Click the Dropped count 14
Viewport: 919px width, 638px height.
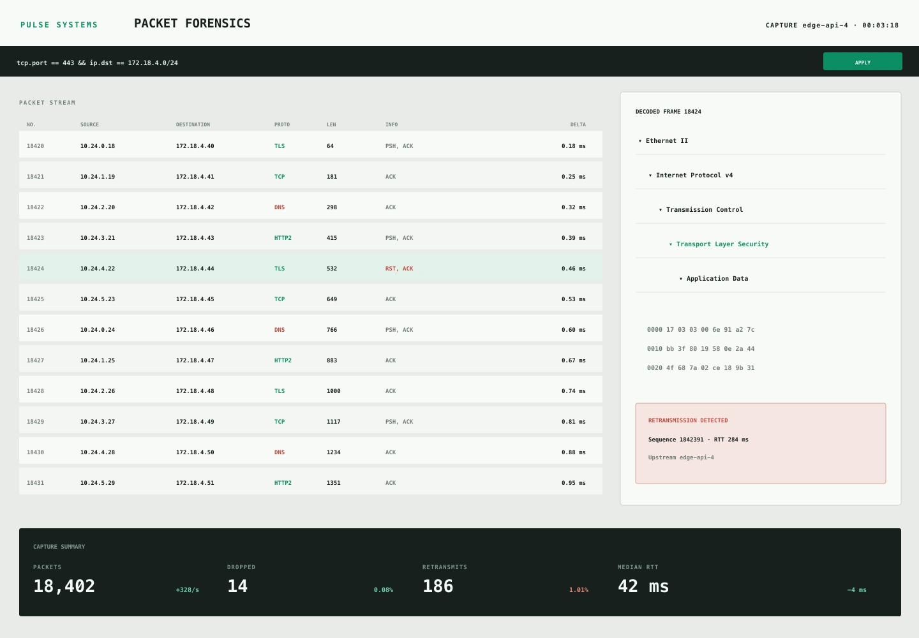point(237,586)
